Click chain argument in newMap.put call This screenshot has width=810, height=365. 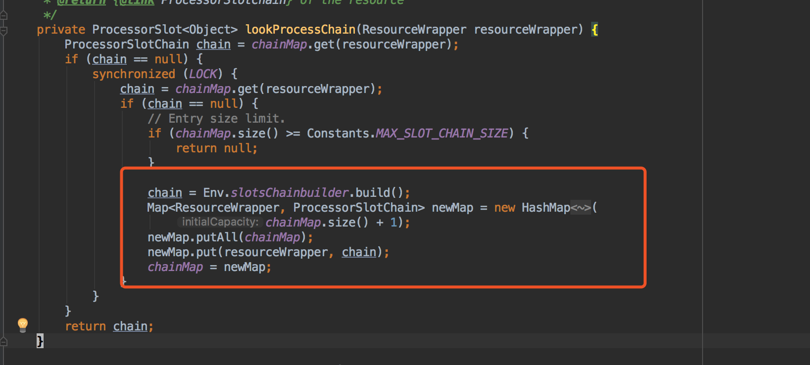coord(359,252)
